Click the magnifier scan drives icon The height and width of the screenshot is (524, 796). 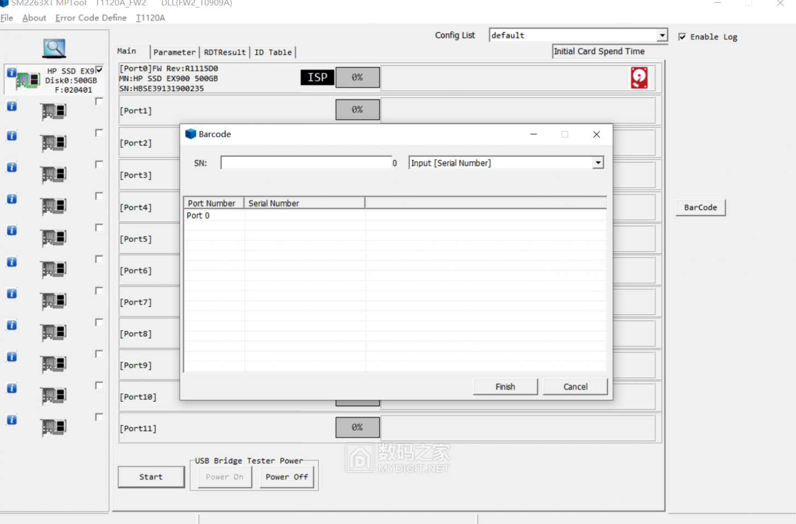[54, 48]
